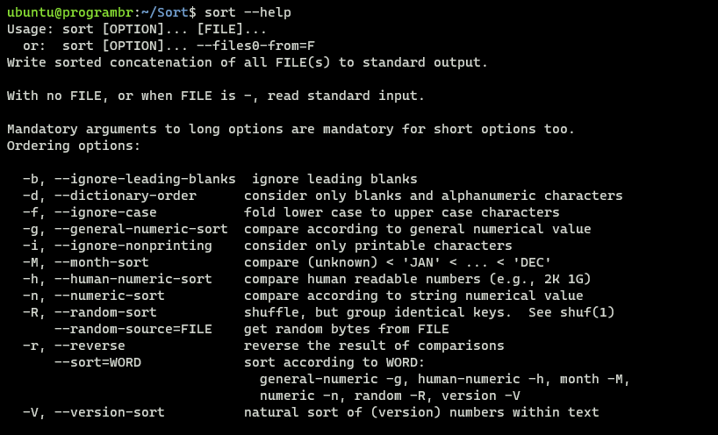Click the 'See shuf(1)' reference text
718x435 pixels.
tap(571, 312)
